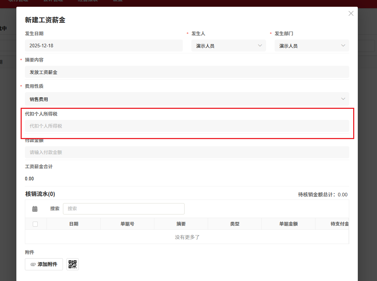Click the calendar icon in 核销流水 toolbar
This screenshot has height=281, width=377.
click(35, 209)
